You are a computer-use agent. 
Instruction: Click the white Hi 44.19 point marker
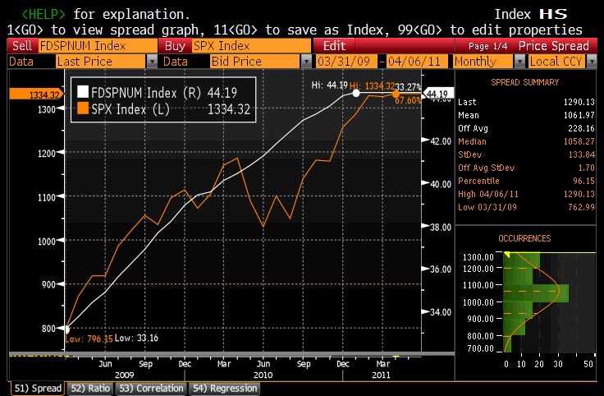click(356, 94)
